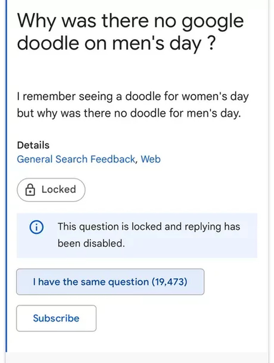Open the General Search Feedback link

click(76, 159)
